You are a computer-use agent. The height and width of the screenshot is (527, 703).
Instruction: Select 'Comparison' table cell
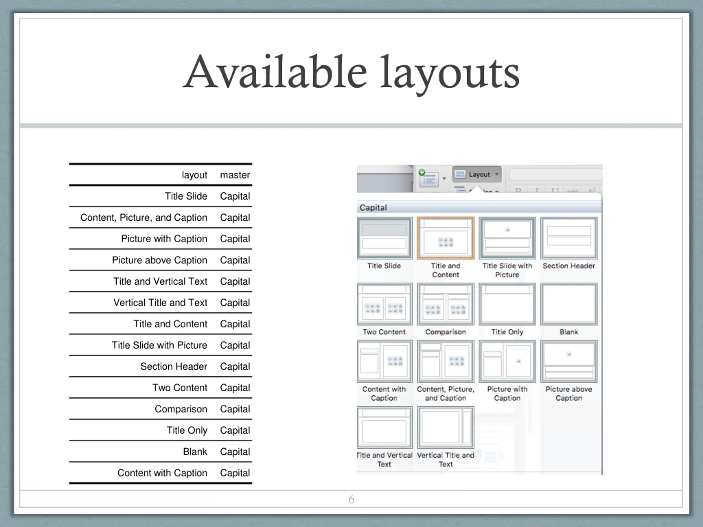tap(181, 409)
